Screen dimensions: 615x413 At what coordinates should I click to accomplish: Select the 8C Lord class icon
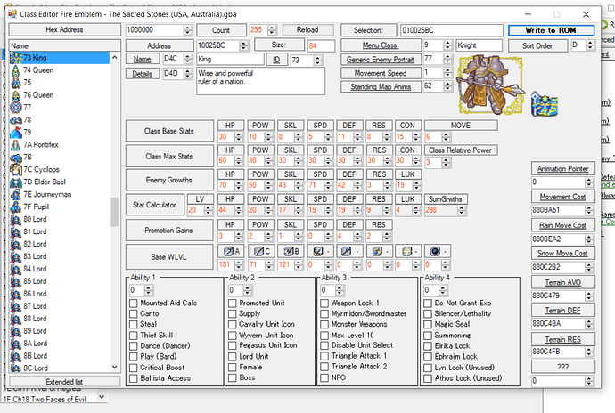tap(16, 368)
